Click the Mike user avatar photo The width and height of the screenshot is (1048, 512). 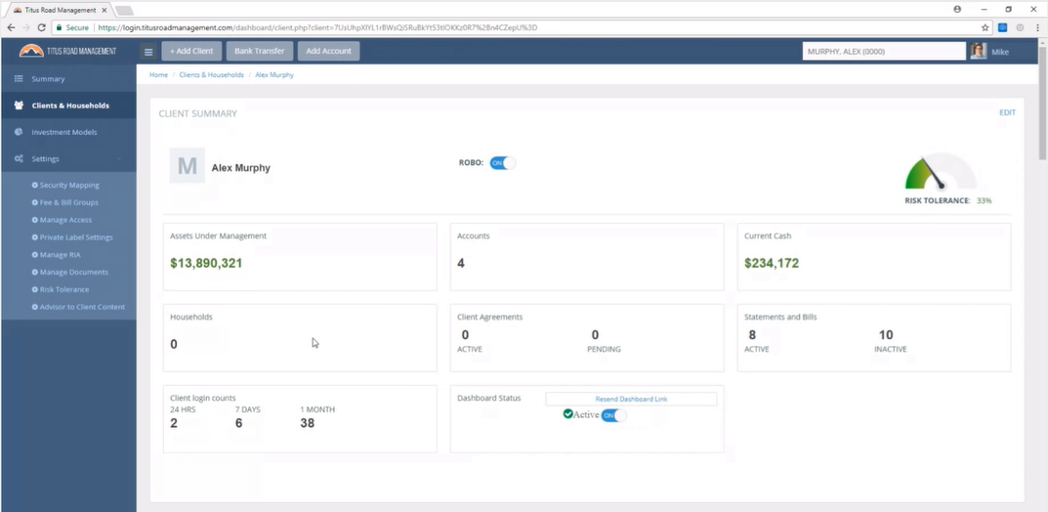pos(979,52)
